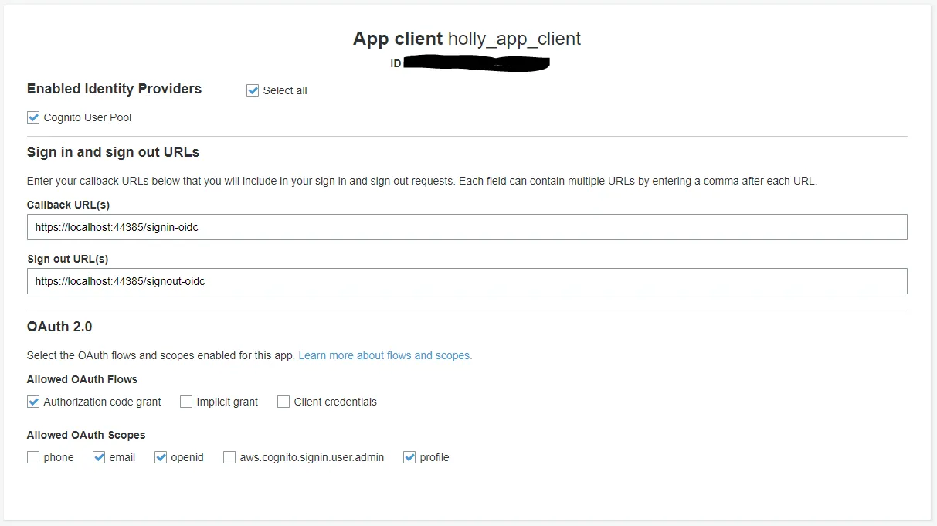This screenshot has width=937, height=526.
Task: Toggle the Select all checkbox
Action: [253, 90]
